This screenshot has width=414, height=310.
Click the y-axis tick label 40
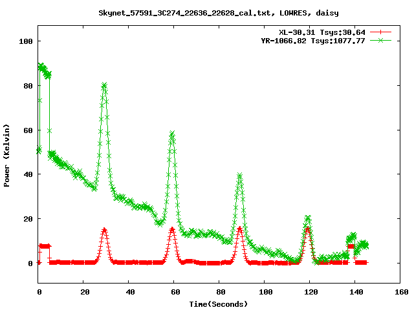click(28, 174)
